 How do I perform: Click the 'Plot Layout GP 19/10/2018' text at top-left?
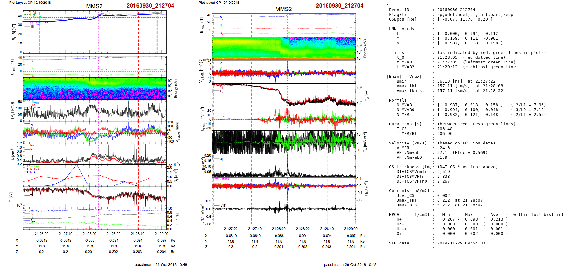[30, 3]
